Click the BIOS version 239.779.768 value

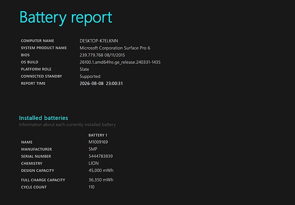point(102,55)
